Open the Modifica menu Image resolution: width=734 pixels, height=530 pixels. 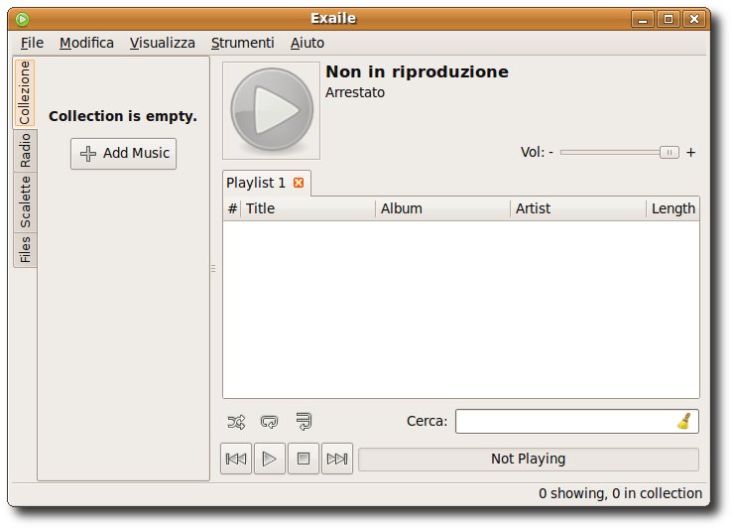pyautogui.click(x=86, y=43)
